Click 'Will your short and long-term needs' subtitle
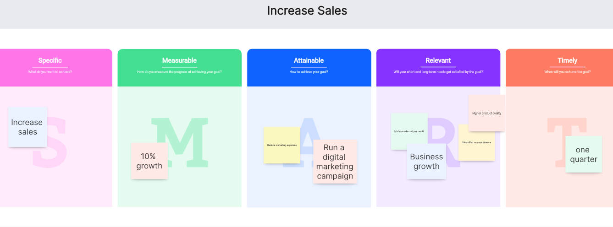 [438, 72]
